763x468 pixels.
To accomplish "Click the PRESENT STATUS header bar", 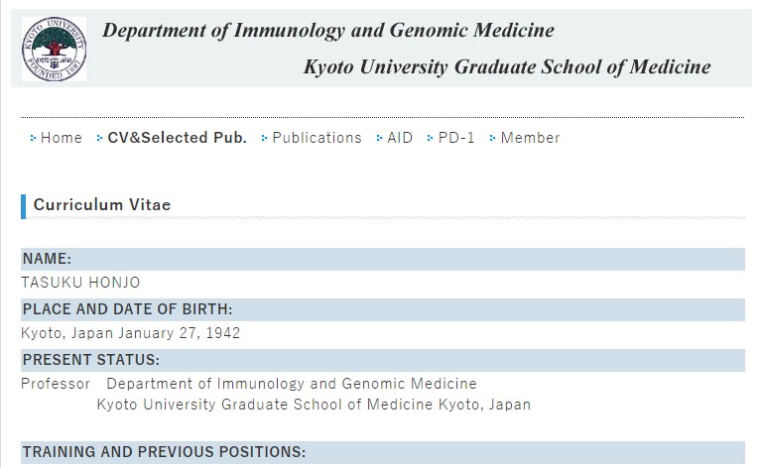I will click(x=383, y=360).
